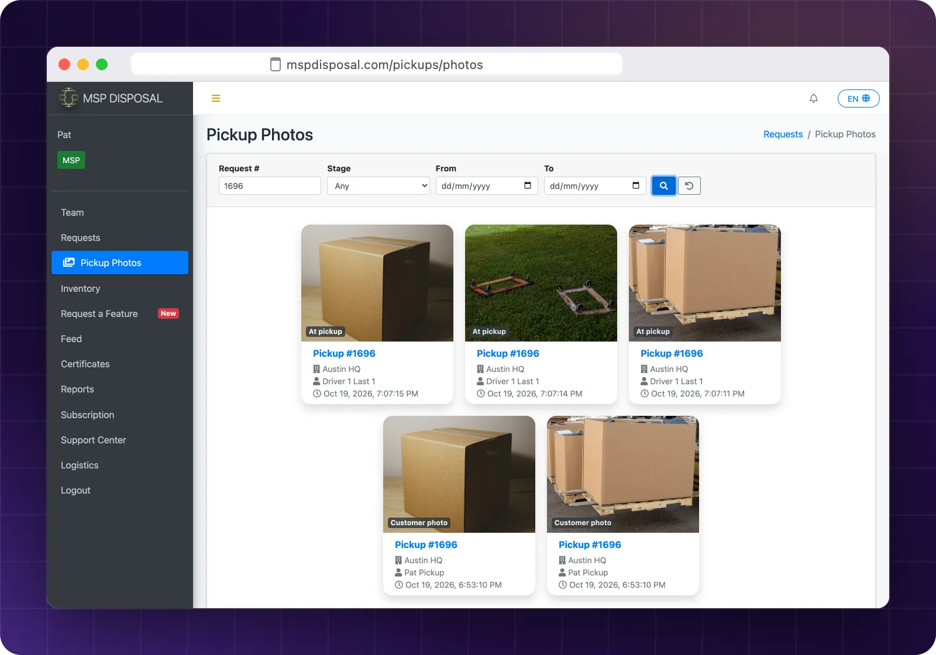Open Reports in the sidebar
Image resolution: width=936 pixels, height=655 pixels.
tap(77, 389)
